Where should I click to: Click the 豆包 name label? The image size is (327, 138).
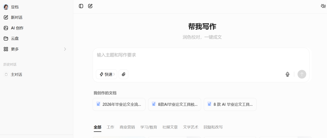point(15,7)
